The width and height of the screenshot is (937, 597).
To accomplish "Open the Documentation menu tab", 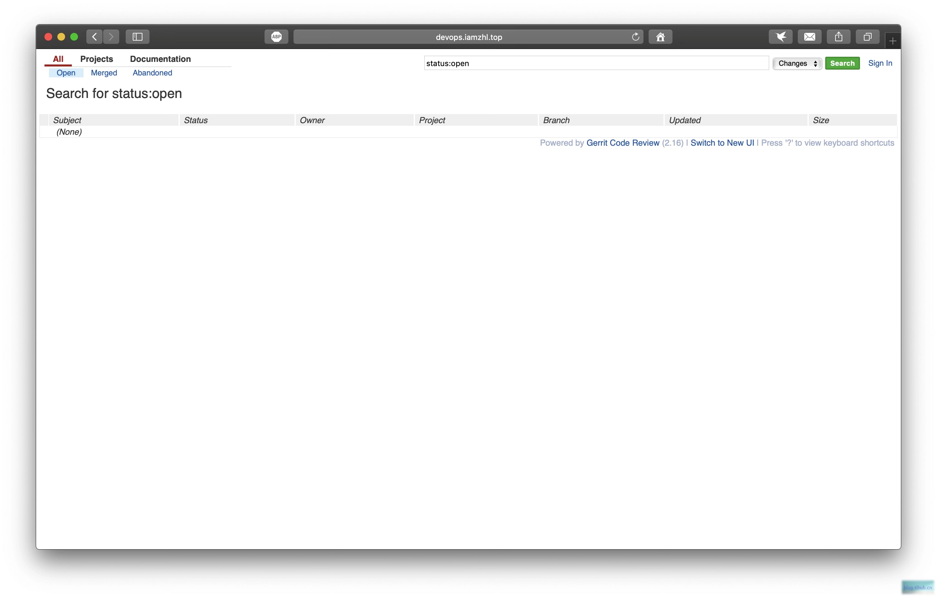I will pos(160,59).
